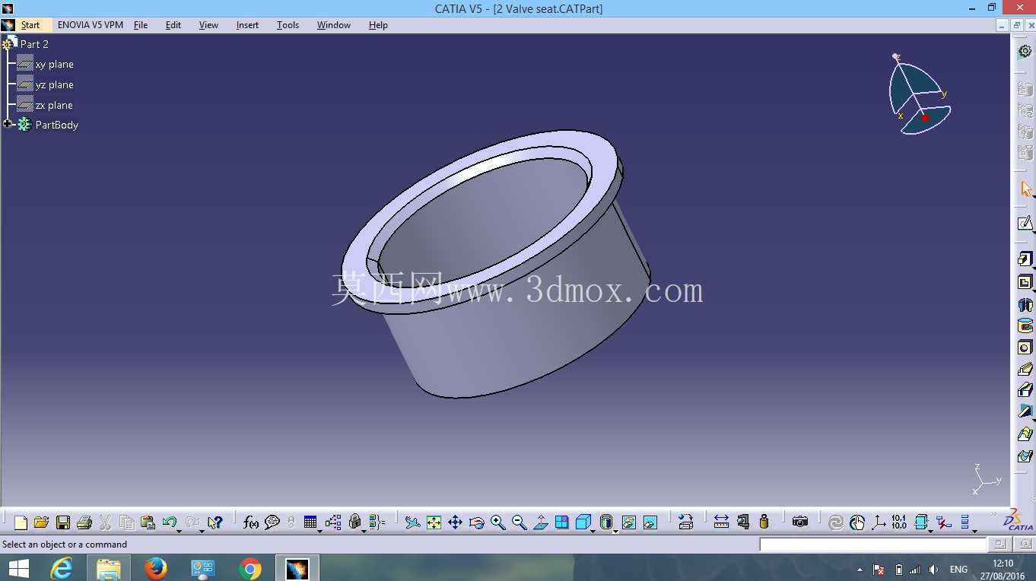
Task: Click the Fit All In icon
Action: tap(434, 522)
